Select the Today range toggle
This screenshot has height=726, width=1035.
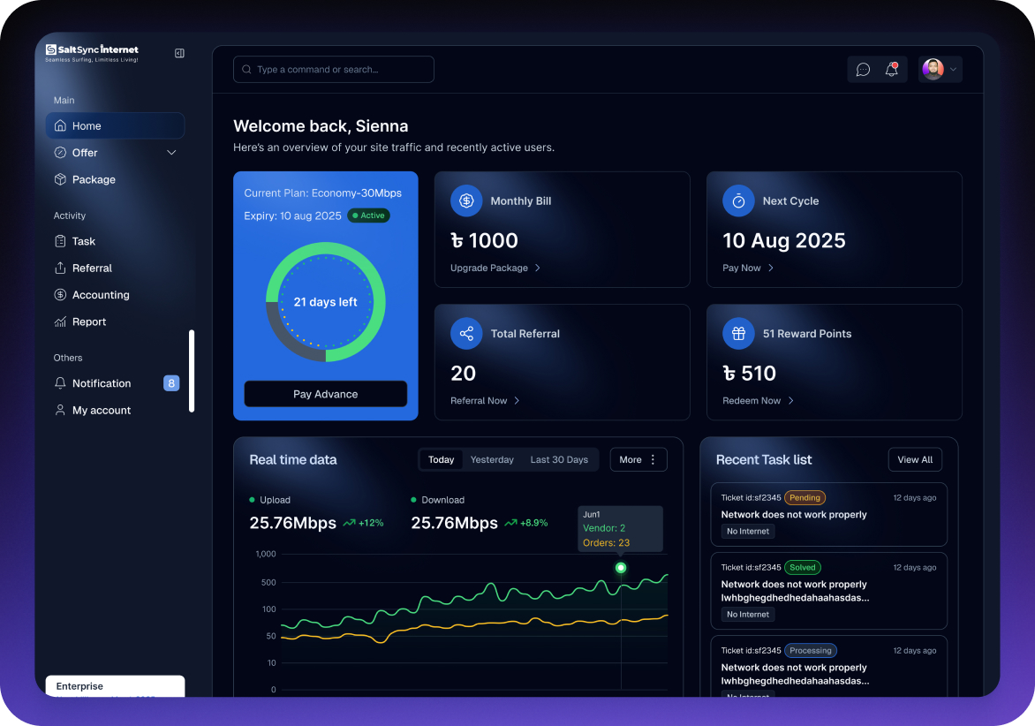[x=441, y=459]
